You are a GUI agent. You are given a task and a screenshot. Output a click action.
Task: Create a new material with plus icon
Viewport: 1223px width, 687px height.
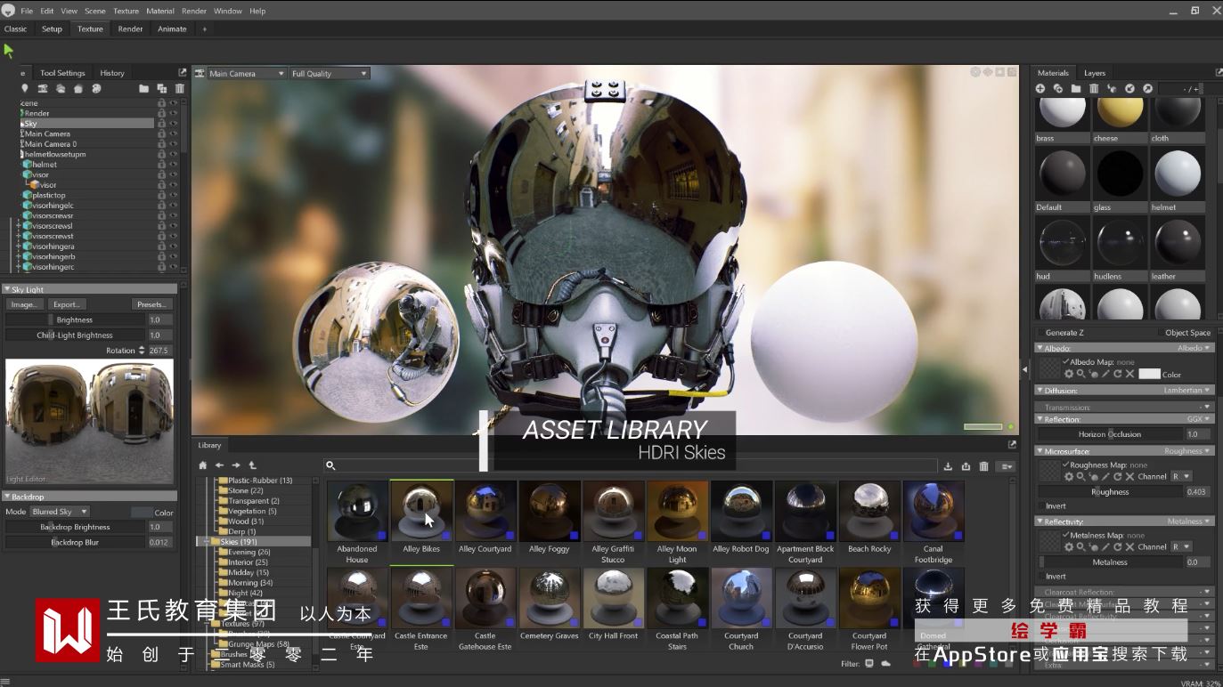pyautogui.click(x=1040, y=89)
